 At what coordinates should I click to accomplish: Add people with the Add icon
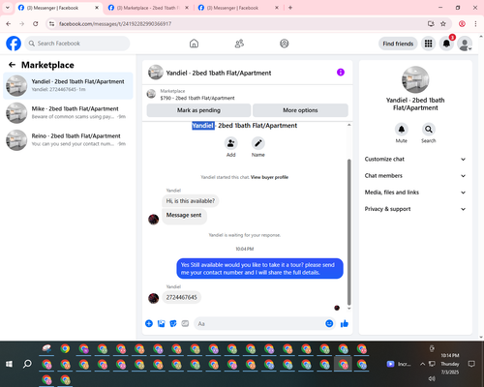pyautogui.click(x=230, y=143)
